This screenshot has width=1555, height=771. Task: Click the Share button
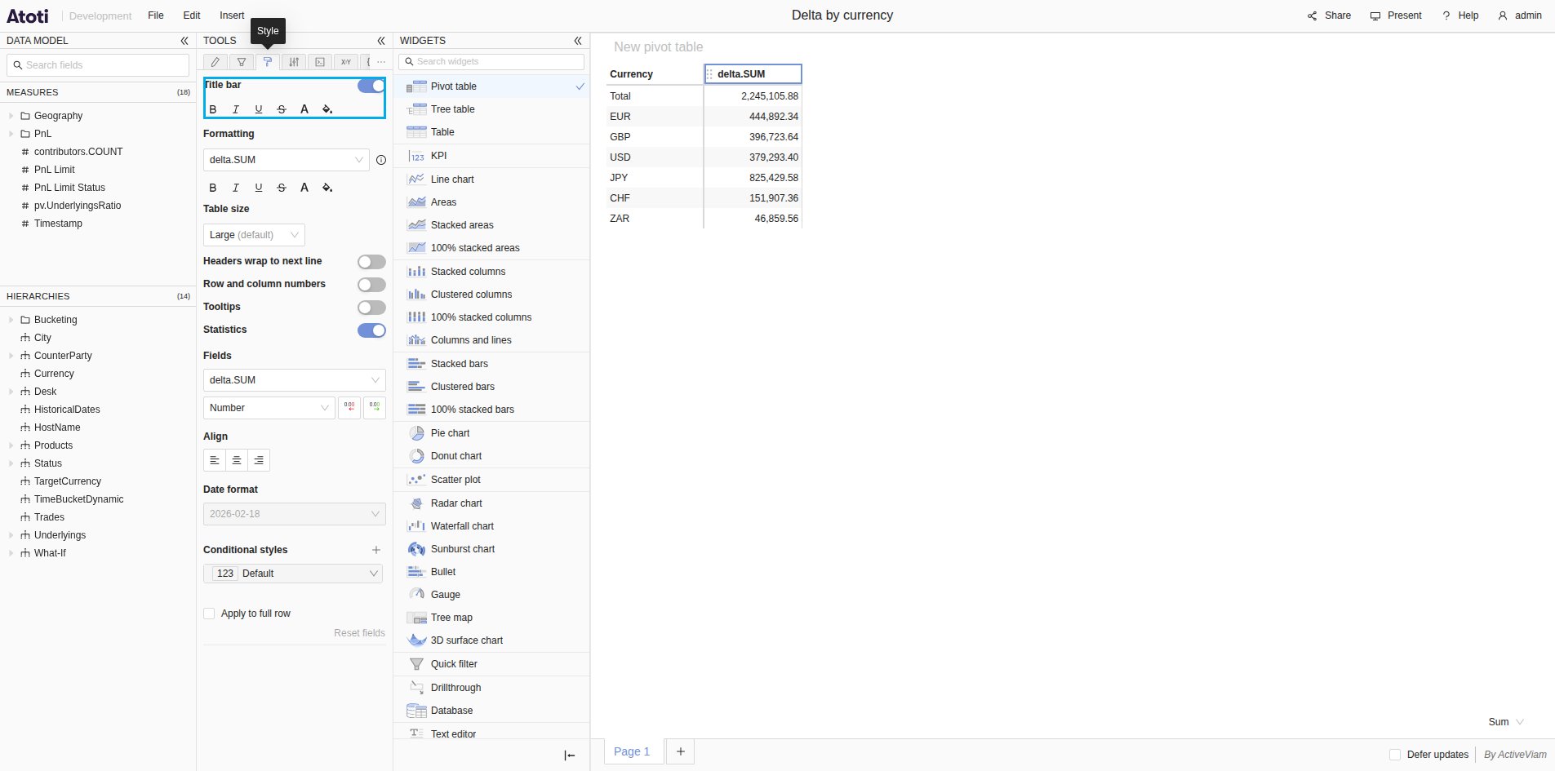[x=1329, y=16]
